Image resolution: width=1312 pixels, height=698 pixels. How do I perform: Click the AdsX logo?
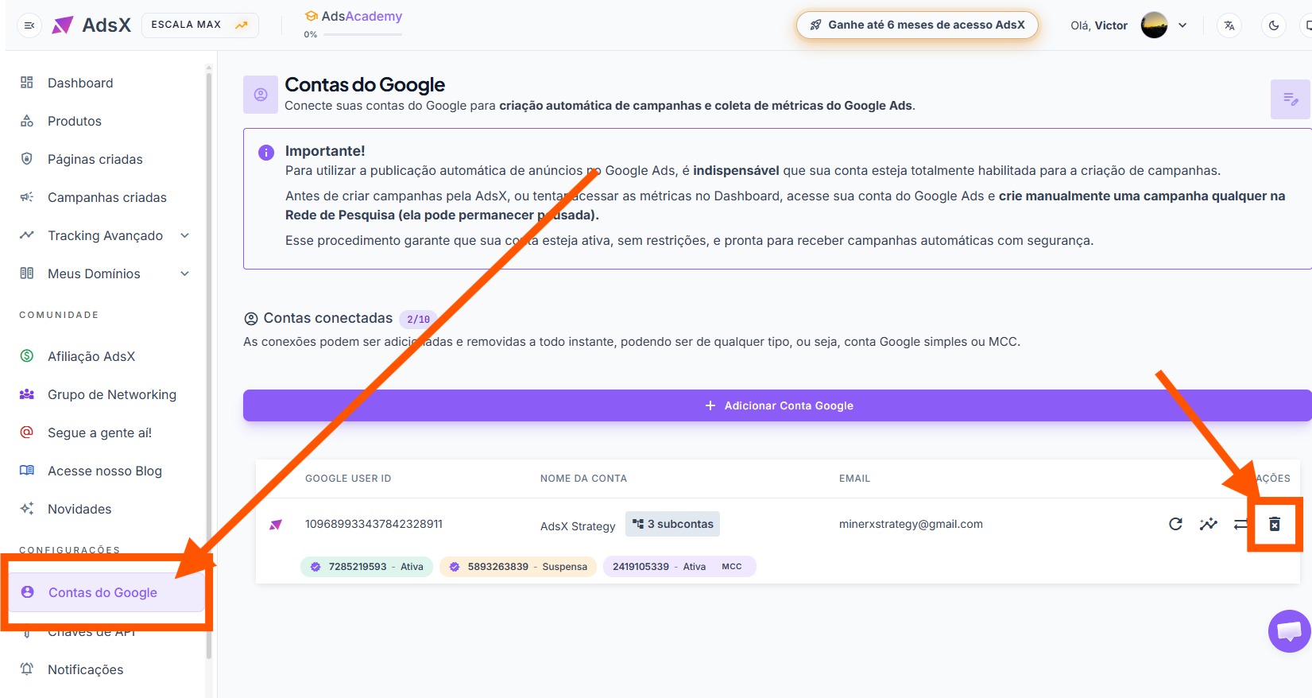click(91, 25)
